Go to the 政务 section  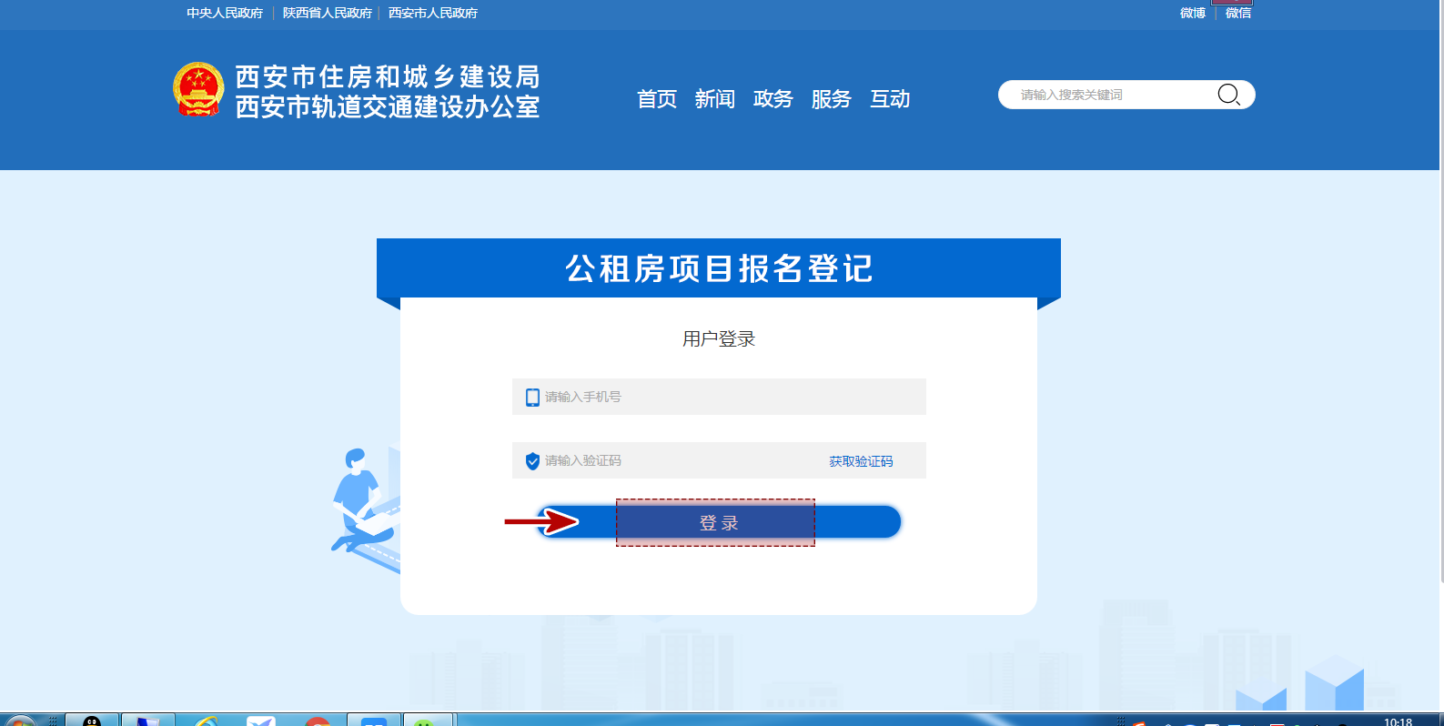click(773, 99)
